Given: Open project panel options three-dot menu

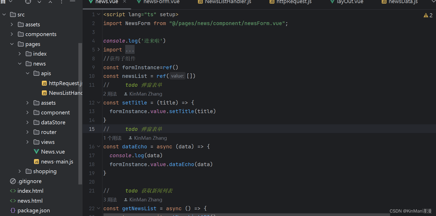Looking at the screenshot, I should click(61, 2).
